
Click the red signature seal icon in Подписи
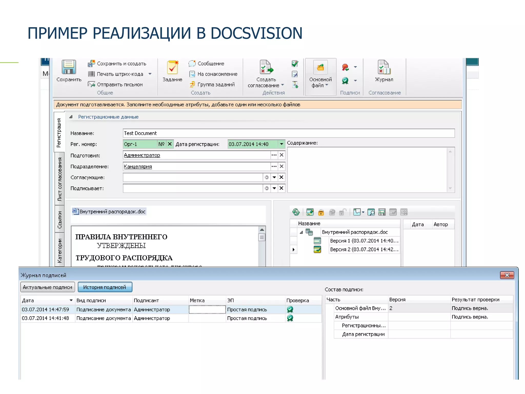[345, 67]
